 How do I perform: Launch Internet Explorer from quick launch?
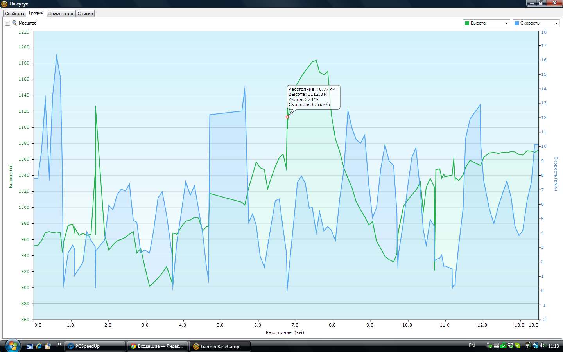tap(39, 346)
